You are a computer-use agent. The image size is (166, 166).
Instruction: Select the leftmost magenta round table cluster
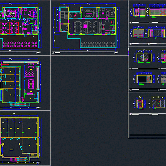[x=6, y=44]
